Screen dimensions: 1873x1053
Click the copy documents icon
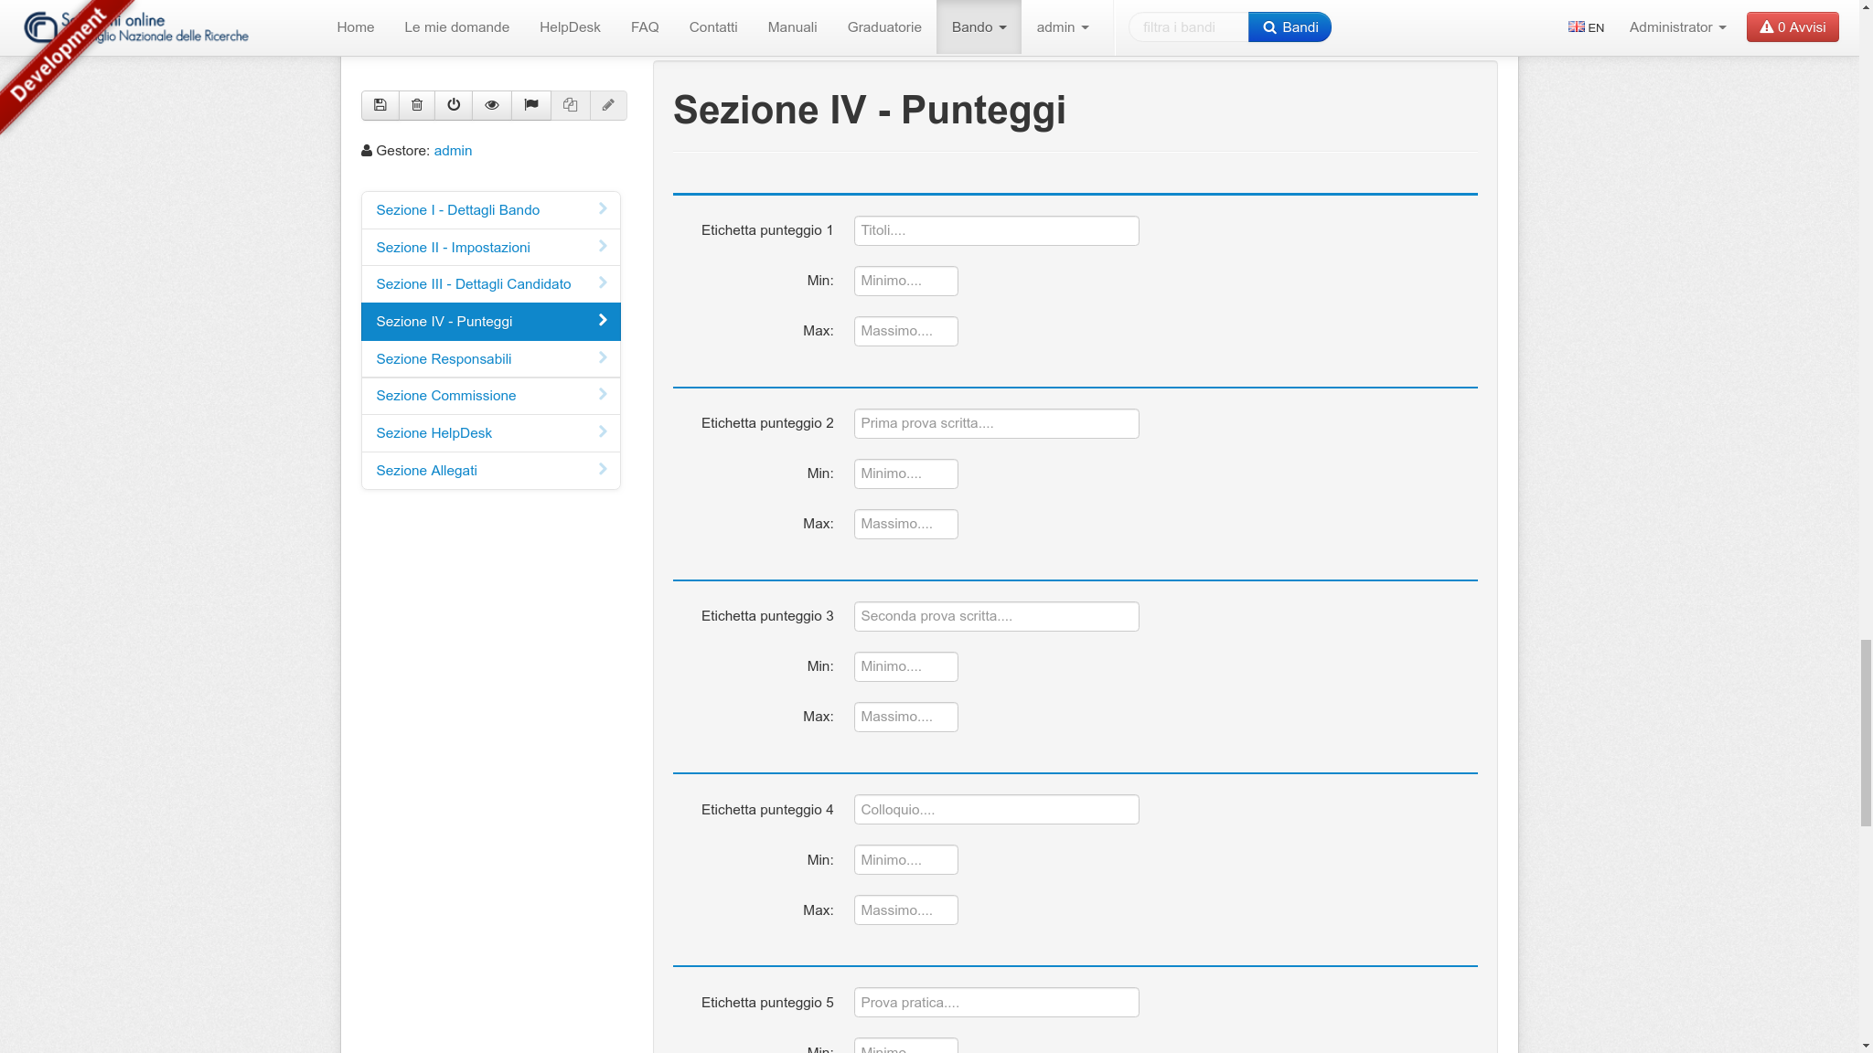pyautogui.click(x=571, y=105)
